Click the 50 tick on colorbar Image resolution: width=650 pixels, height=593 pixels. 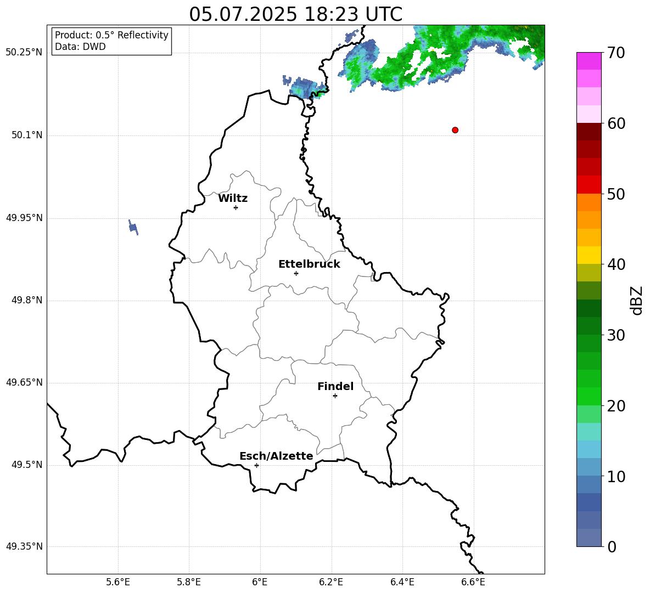(616, 194)
